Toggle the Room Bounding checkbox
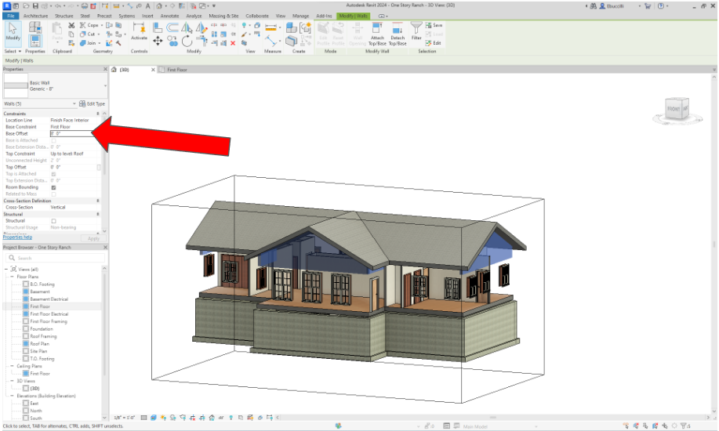Image resolution: width=719 pixels, height=431 pixels. point(53,187)
